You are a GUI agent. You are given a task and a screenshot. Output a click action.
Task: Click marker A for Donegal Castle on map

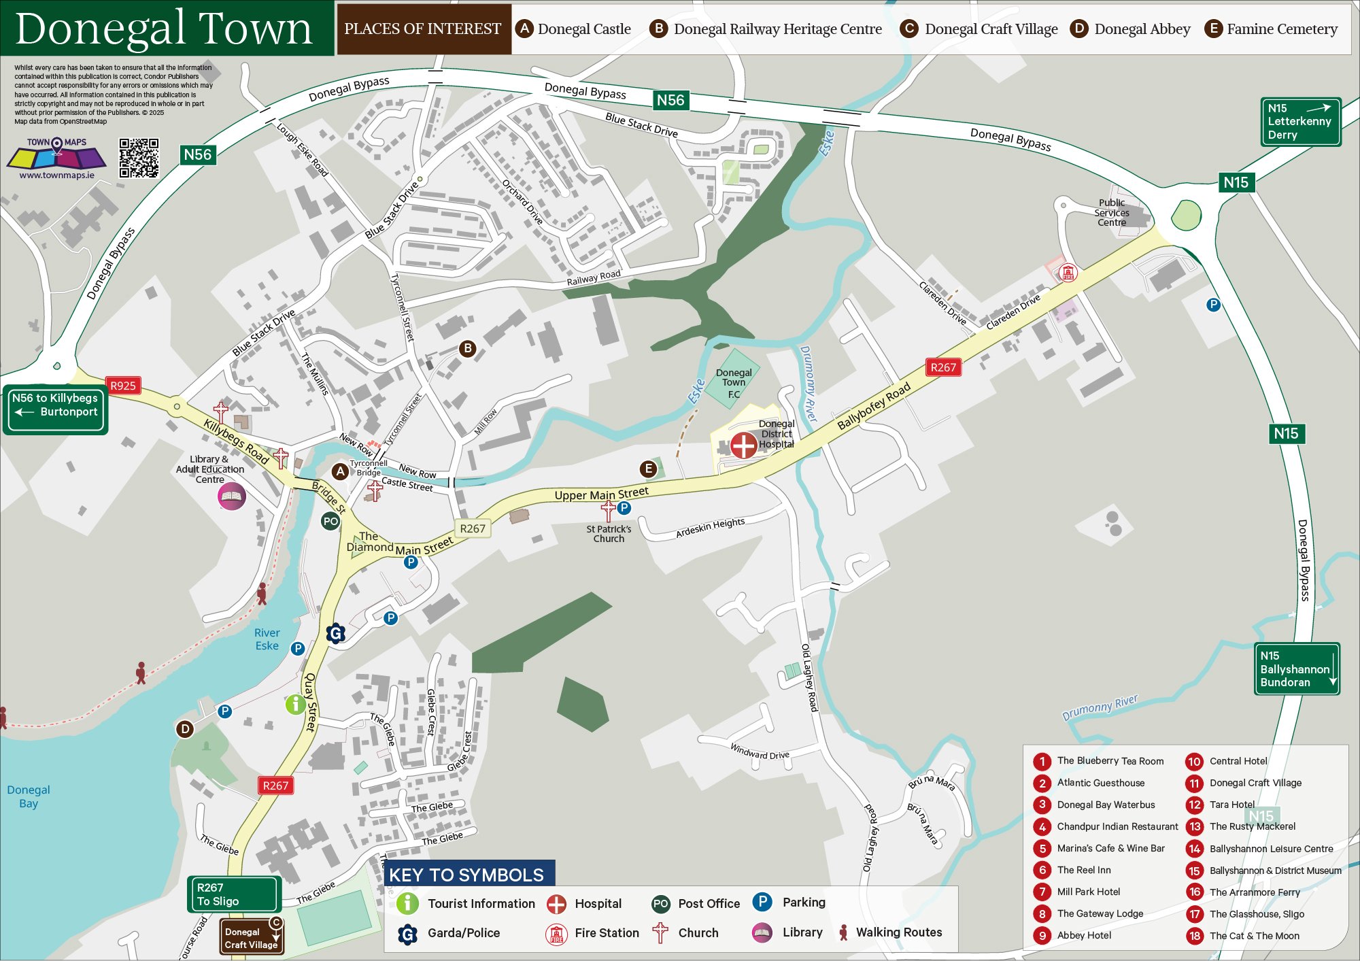coord(340,471)
